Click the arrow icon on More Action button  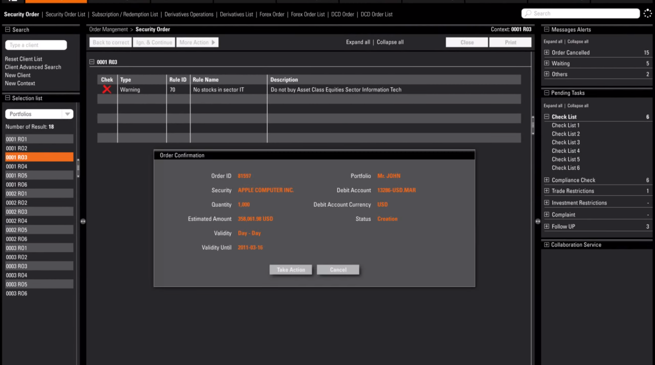[x=213, y=42]
